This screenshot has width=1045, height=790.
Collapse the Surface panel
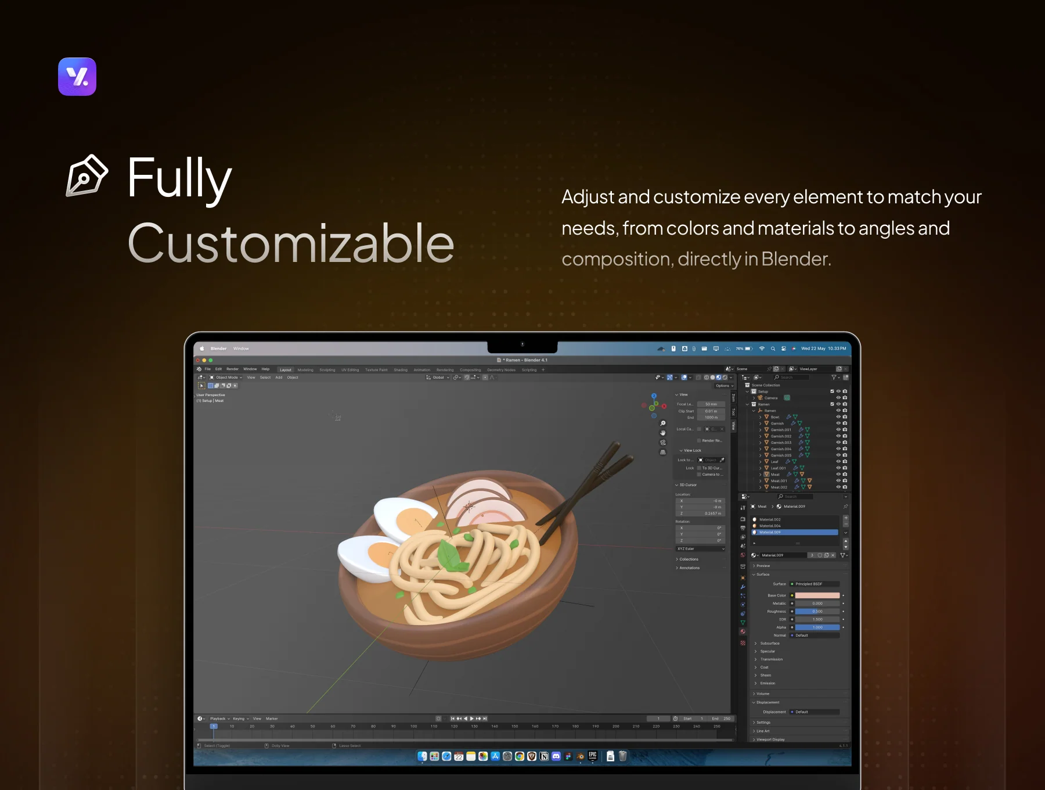point(762,574)
